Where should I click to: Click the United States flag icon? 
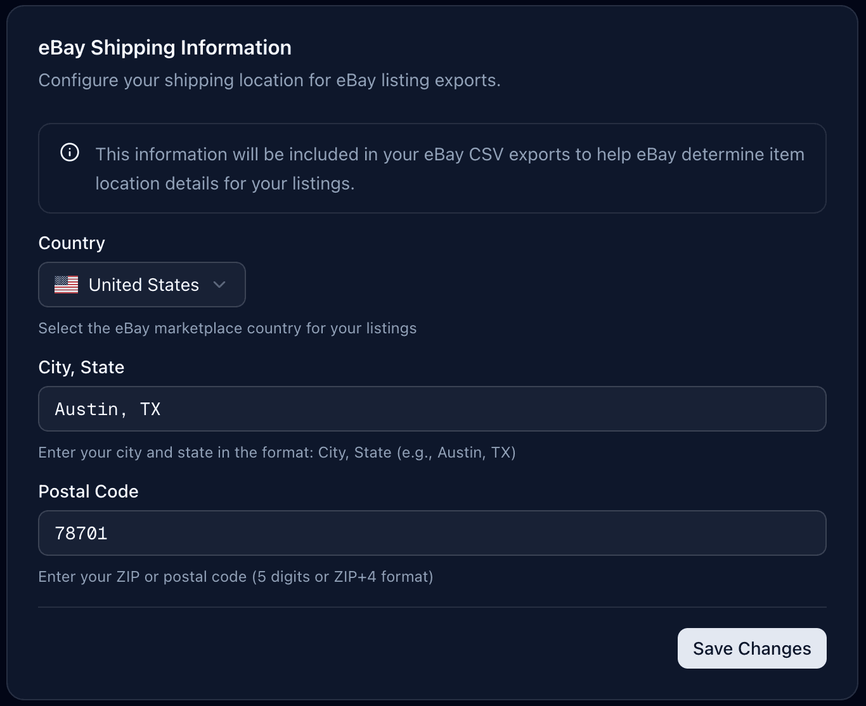67,285
